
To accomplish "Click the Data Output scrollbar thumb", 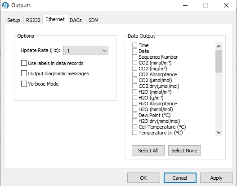I will (219, 61).
